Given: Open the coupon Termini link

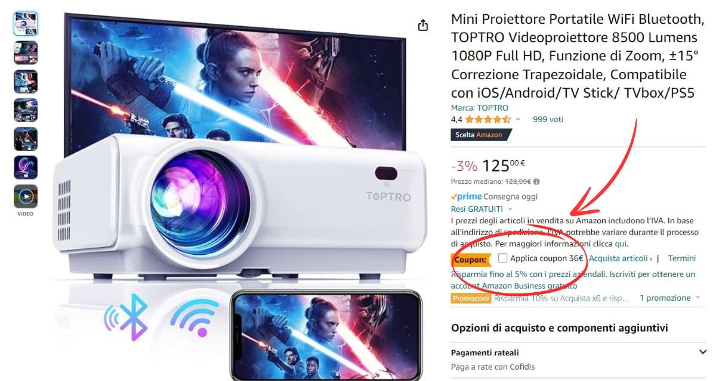Looking at the screenshot, I should click(x=682, y=258).
